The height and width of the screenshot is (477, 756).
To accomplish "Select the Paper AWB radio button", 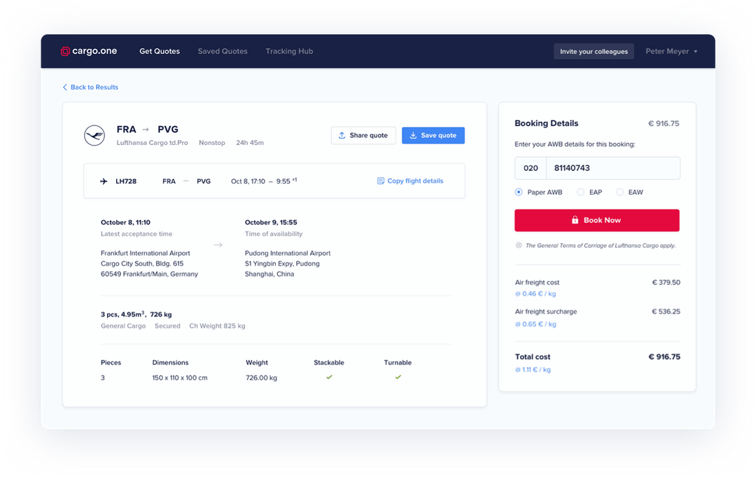I will [x=519, y=192].
